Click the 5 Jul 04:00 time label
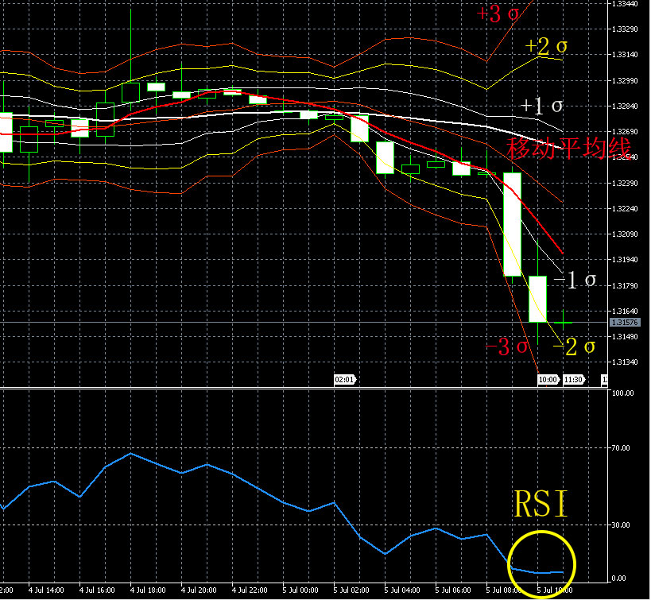The image size is (651, 600). (x=402, y=590)
